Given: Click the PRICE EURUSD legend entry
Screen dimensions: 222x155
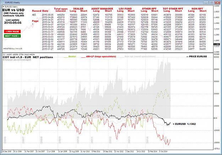Looking at the screenshot, I should tap(197, 57).
